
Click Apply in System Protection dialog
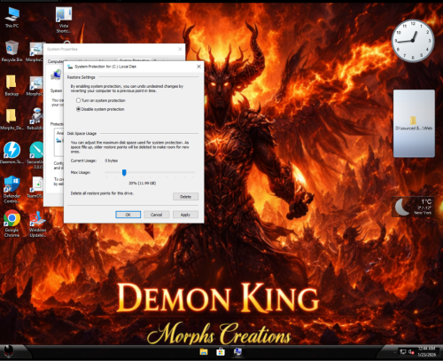185,215
